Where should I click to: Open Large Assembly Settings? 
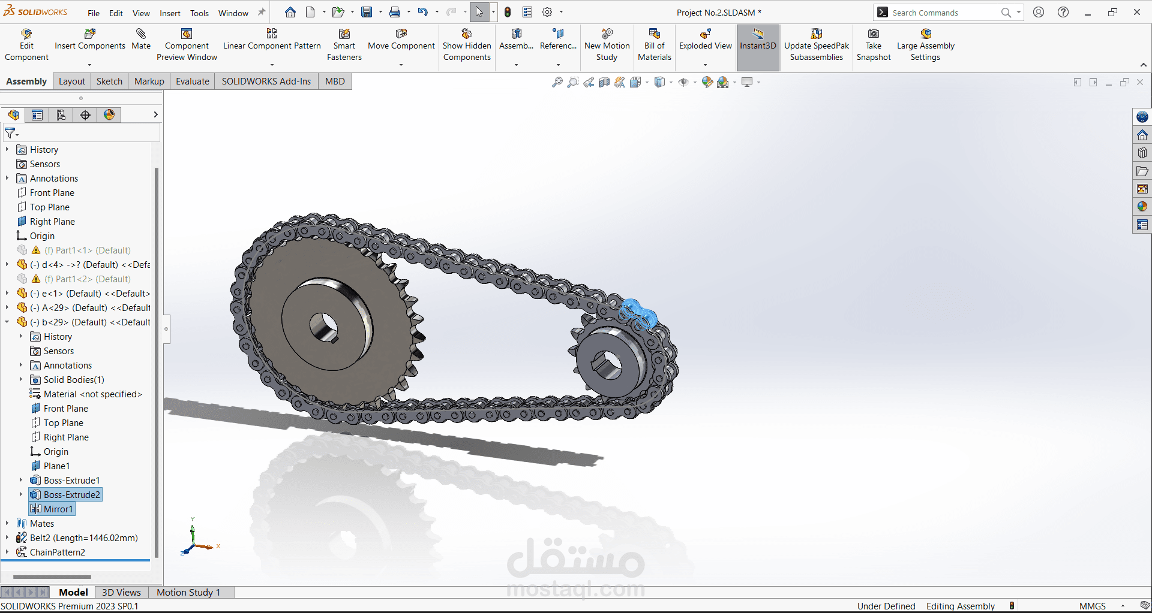coord(926,45)
